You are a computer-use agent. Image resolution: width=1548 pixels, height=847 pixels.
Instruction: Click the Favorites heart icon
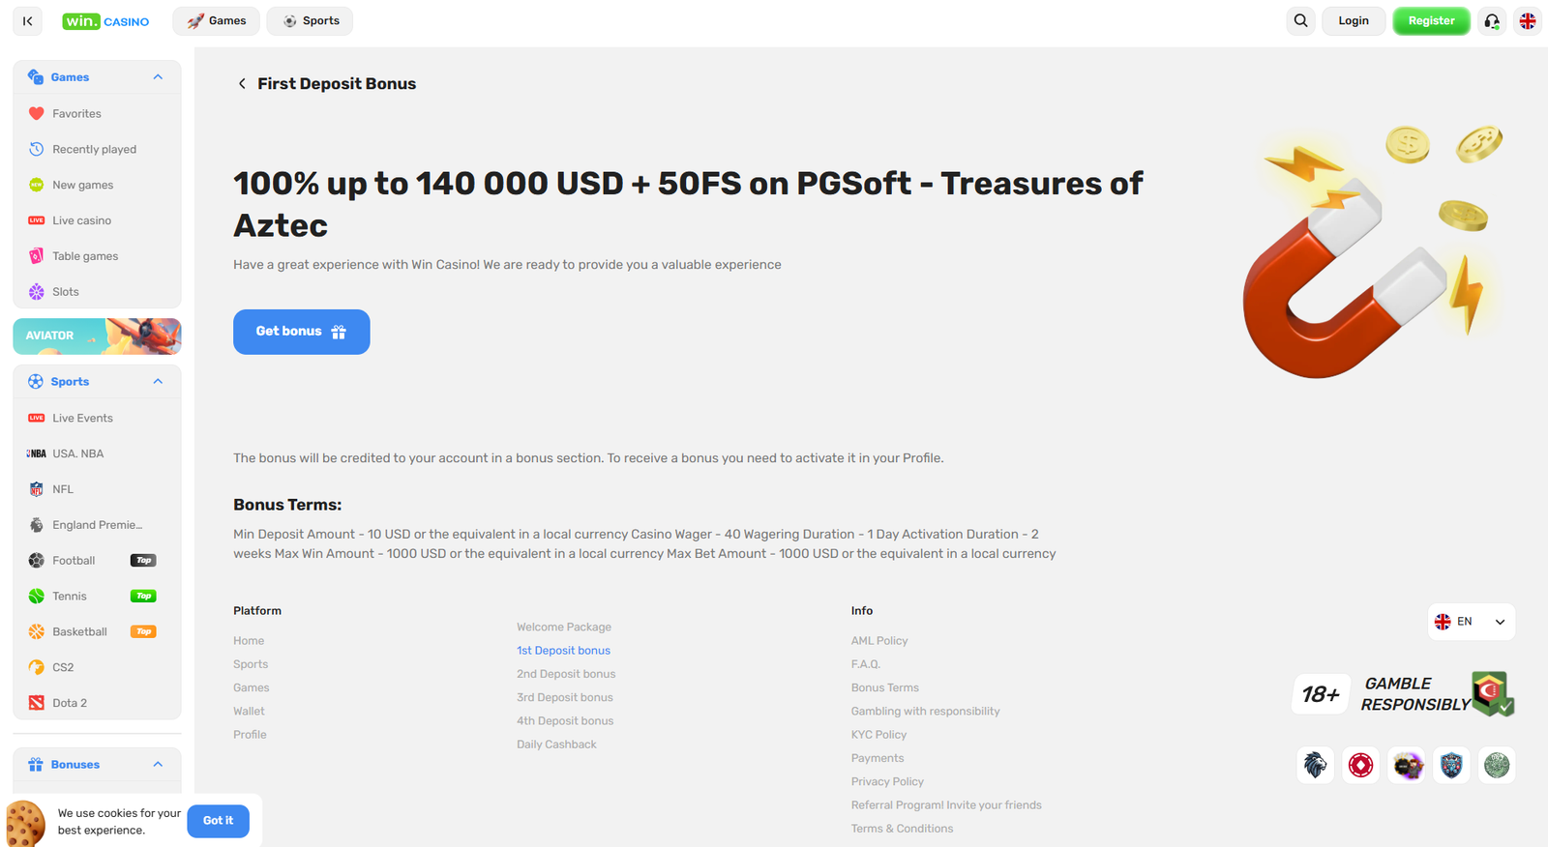point(37,113)
